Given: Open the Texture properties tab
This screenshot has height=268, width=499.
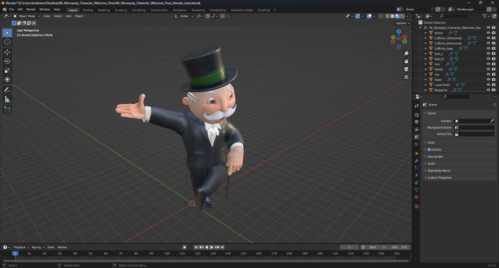Looking at the screenshot, I should click(417, 206).
